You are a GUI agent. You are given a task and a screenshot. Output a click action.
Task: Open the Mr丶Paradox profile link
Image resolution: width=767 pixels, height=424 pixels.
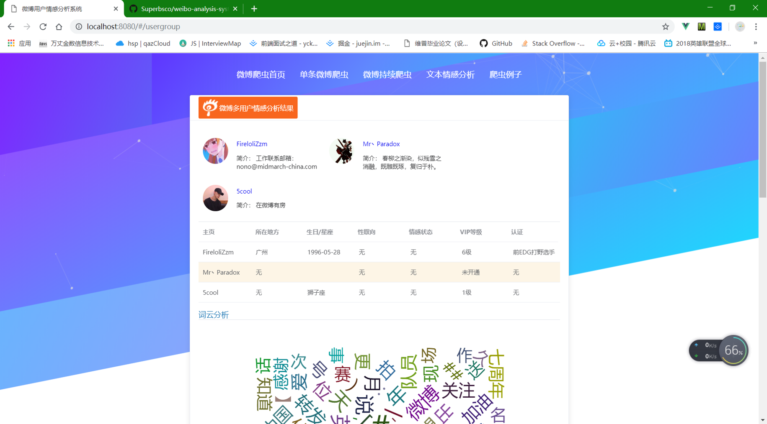click(381, 144)
